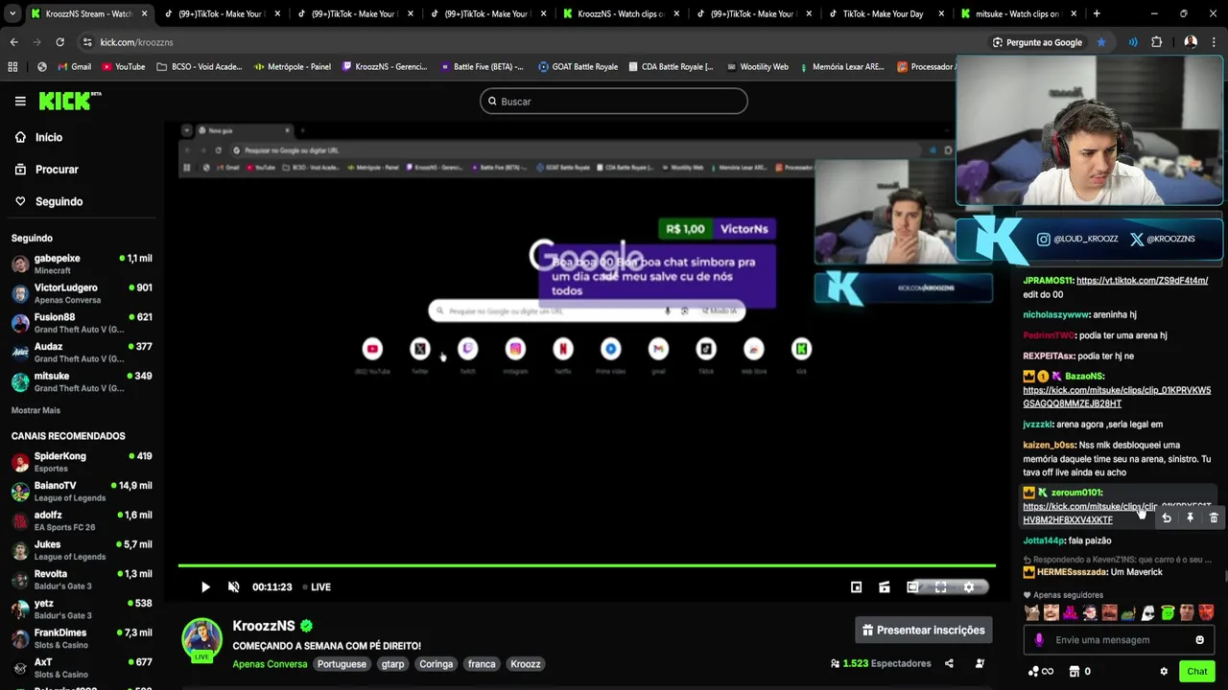Image resolution: width=1228 pixels, height=690 pixels.
Task: Open GOAT Battle Royale bookmark
Action: tap(579, 67)
